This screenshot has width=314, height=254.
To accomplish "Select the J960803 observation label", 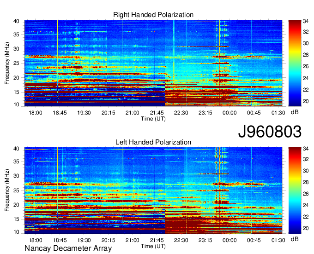I will coord(270,132).
